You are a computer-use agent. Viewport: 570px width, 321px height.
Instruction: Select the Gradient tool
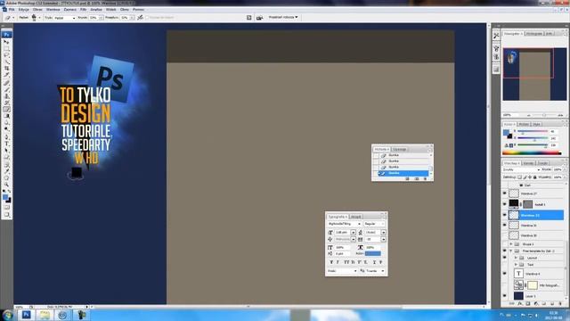click(6, 117)
